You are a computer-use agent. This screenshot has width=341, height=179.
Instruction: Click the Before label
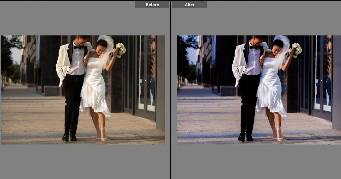coord(152,5)
